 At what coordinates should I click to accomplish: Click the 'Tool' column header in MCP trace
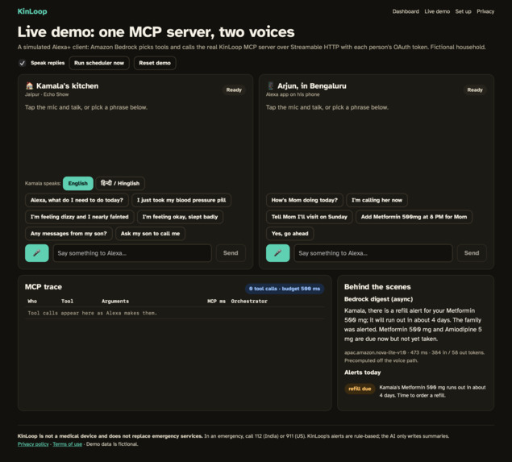(67, 302)
